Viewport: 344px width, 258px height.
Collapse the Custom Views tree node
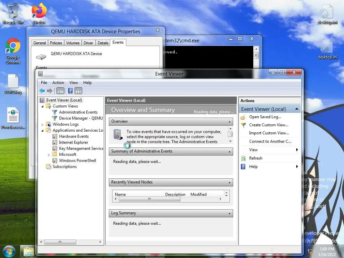pyautogui.click(x=43, y=106)
